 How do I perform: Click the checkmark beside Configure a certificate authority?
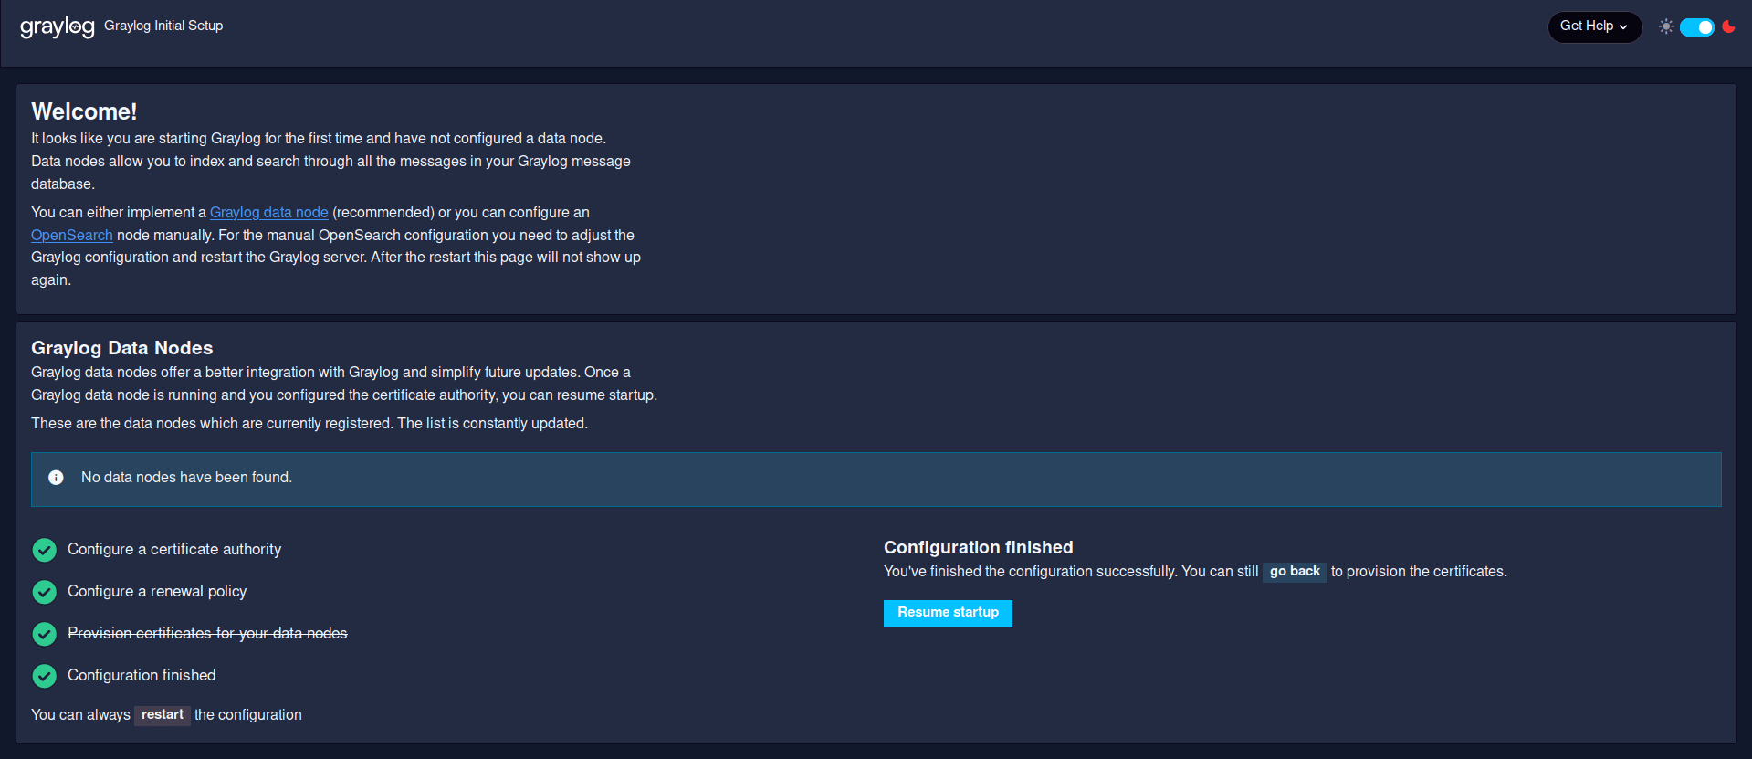point(44,550)
